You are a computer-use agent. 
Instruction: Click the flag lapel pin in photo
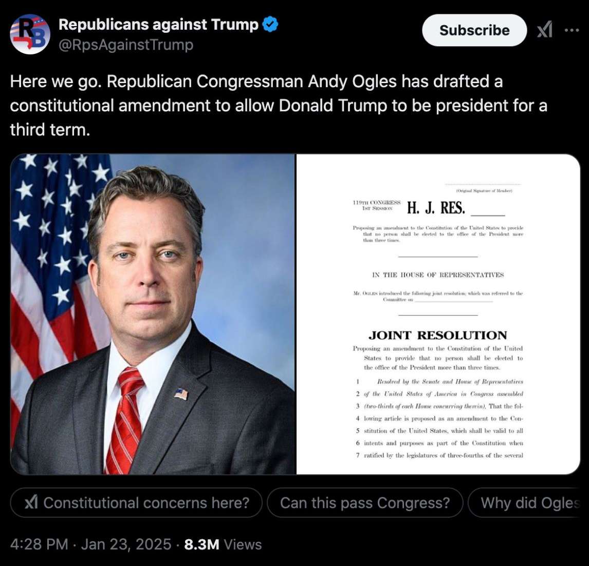pos(181,394)
